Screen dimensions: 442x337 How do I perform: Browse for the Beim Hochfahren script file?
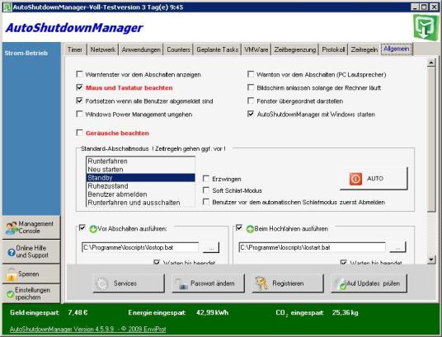coord(397,248)
